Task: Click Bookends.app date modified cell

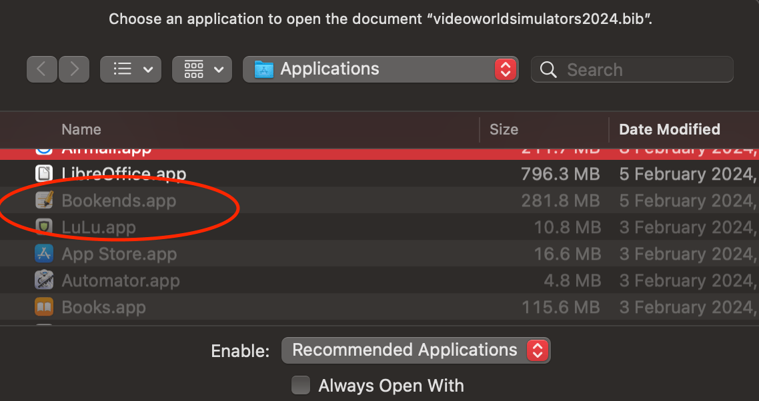Action: pos(689,200)
